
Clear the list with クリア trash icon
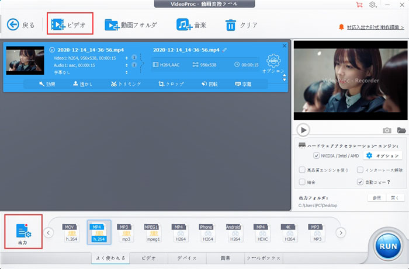[x=231, y=25]
